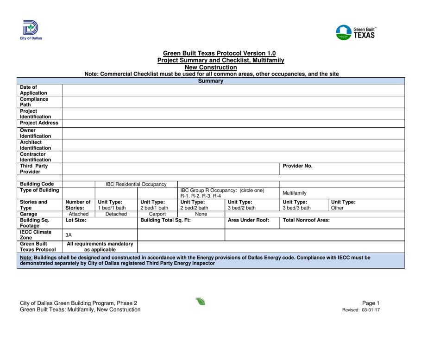
Task: Select the 2 bed/2 bath unit type
Action: pos(201,205)
